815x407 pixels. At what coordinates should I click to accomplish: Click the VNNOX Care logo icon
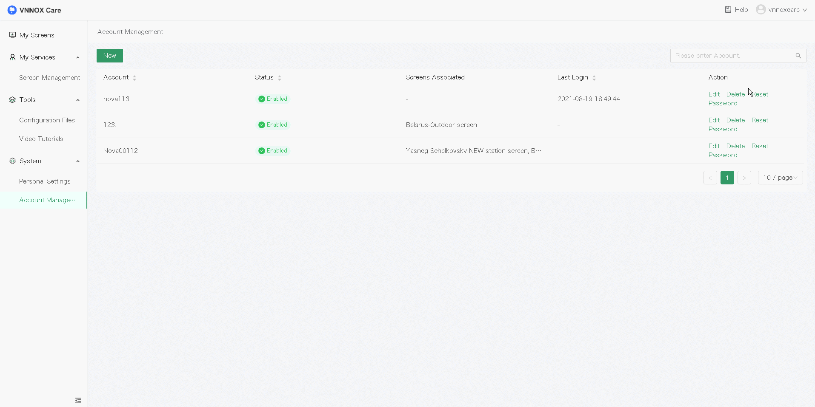tap(12, 10)
